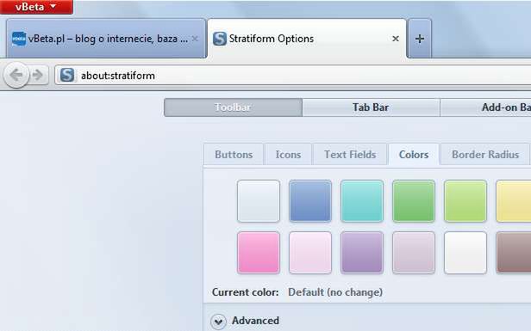This screenshot has width=531, height=331.
Task: Open the Add-on Bar section
Action: [x=485, y=107]
